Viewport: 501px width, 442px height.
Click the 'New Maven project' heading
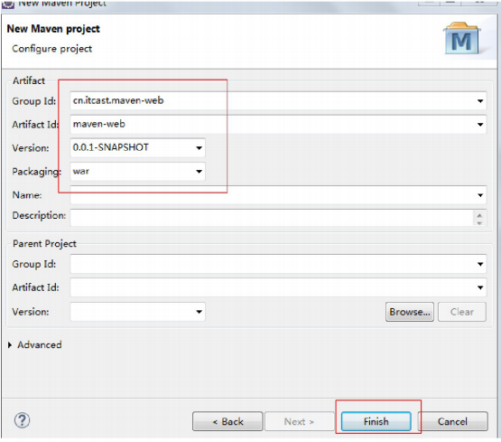[x=53, y=29]
